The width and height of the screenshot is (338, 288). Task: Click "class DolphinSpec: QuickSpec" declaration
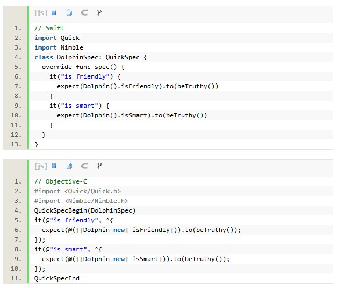coord(90,57)
